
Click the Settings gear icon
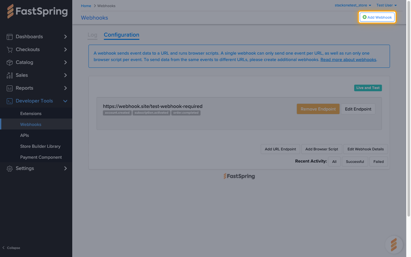tap(10, 168)
